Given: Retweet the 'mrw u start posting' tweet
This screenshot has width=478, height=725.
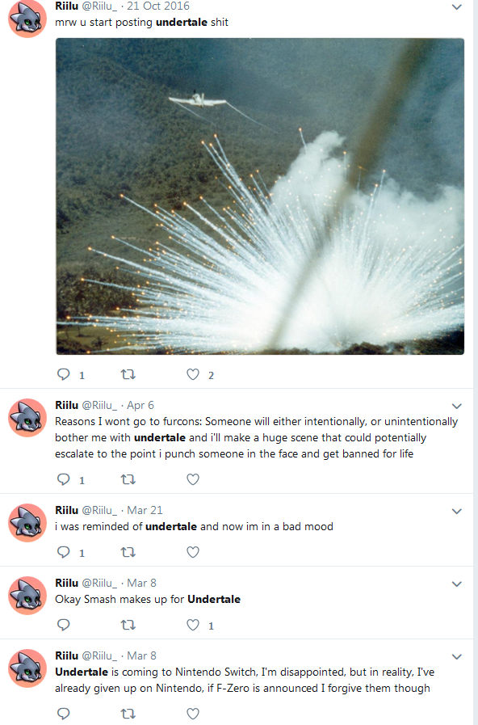Looking at the screenshot, I should (128, 374).
